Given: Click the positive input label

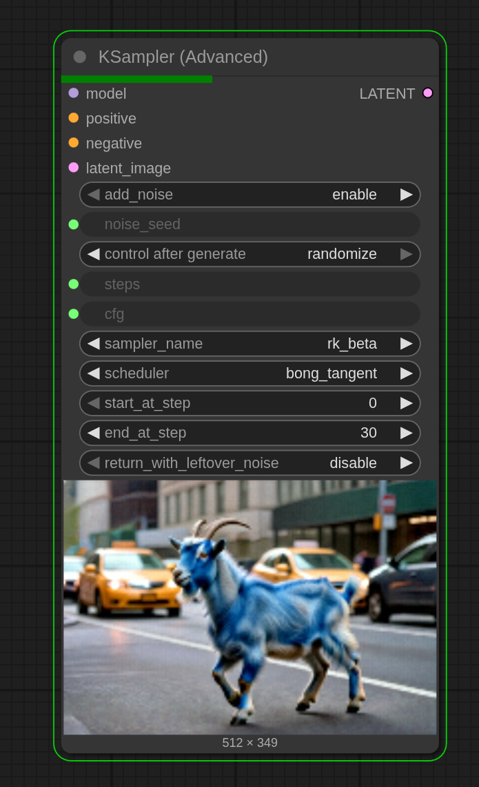Looking at the screenshot, I should coord(111,119).
